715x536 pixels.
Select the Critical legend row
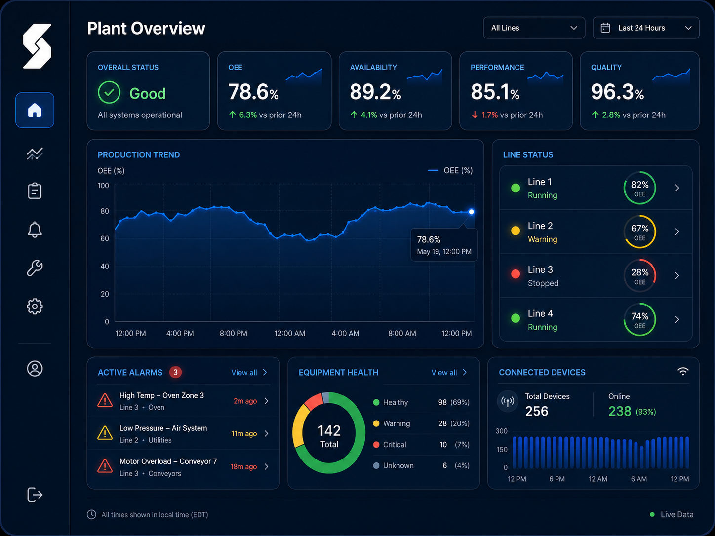click(421, 444)
